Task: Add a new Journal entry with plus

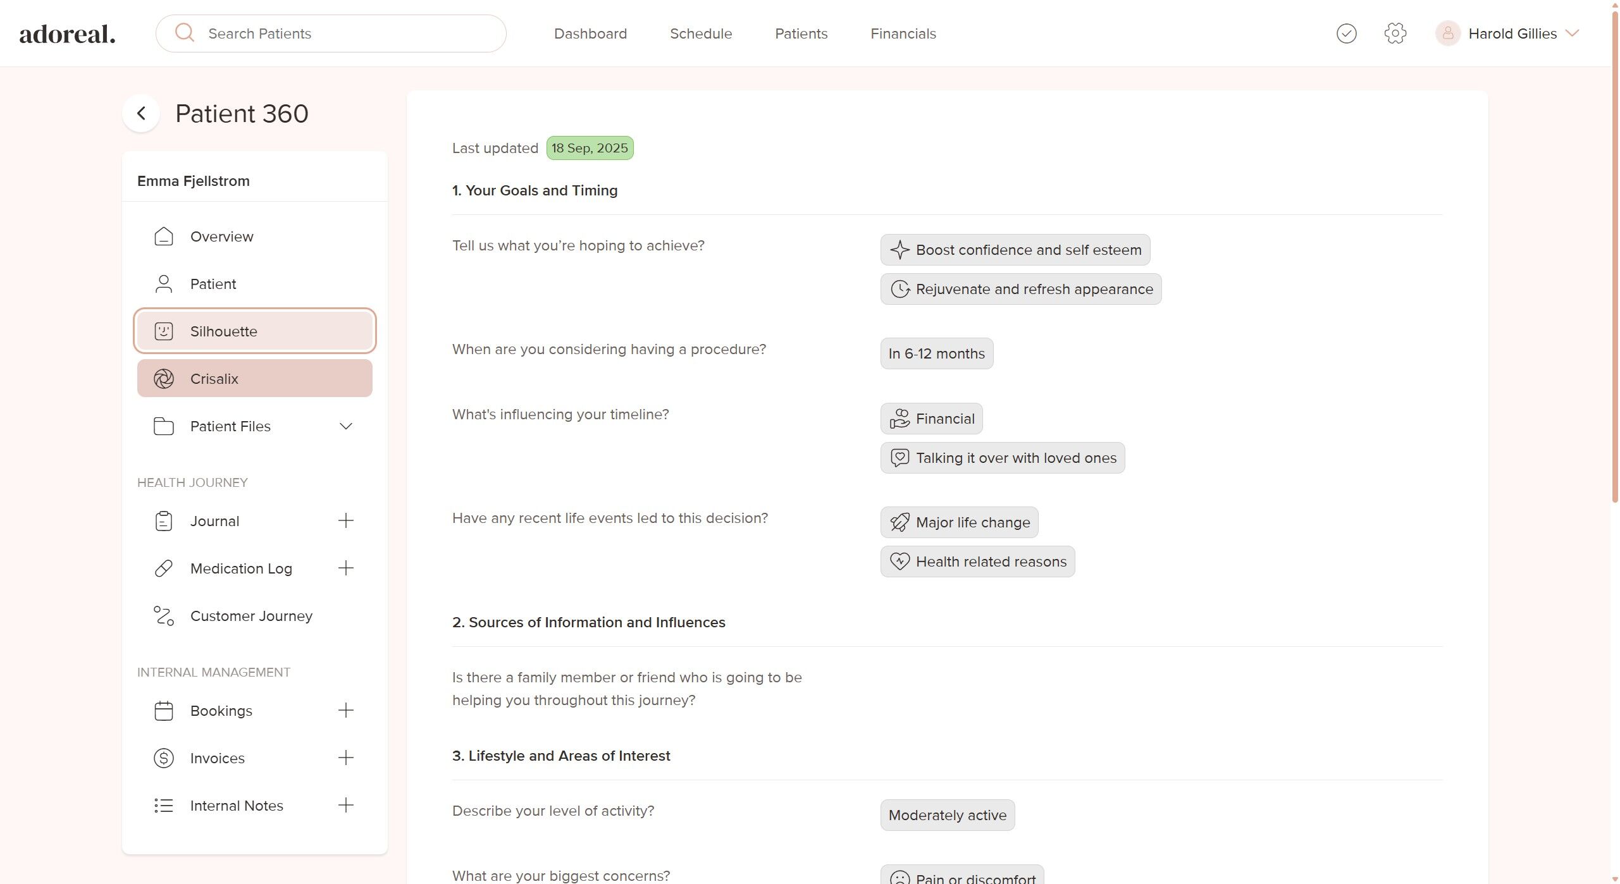Action: click(x=345, y=521)
